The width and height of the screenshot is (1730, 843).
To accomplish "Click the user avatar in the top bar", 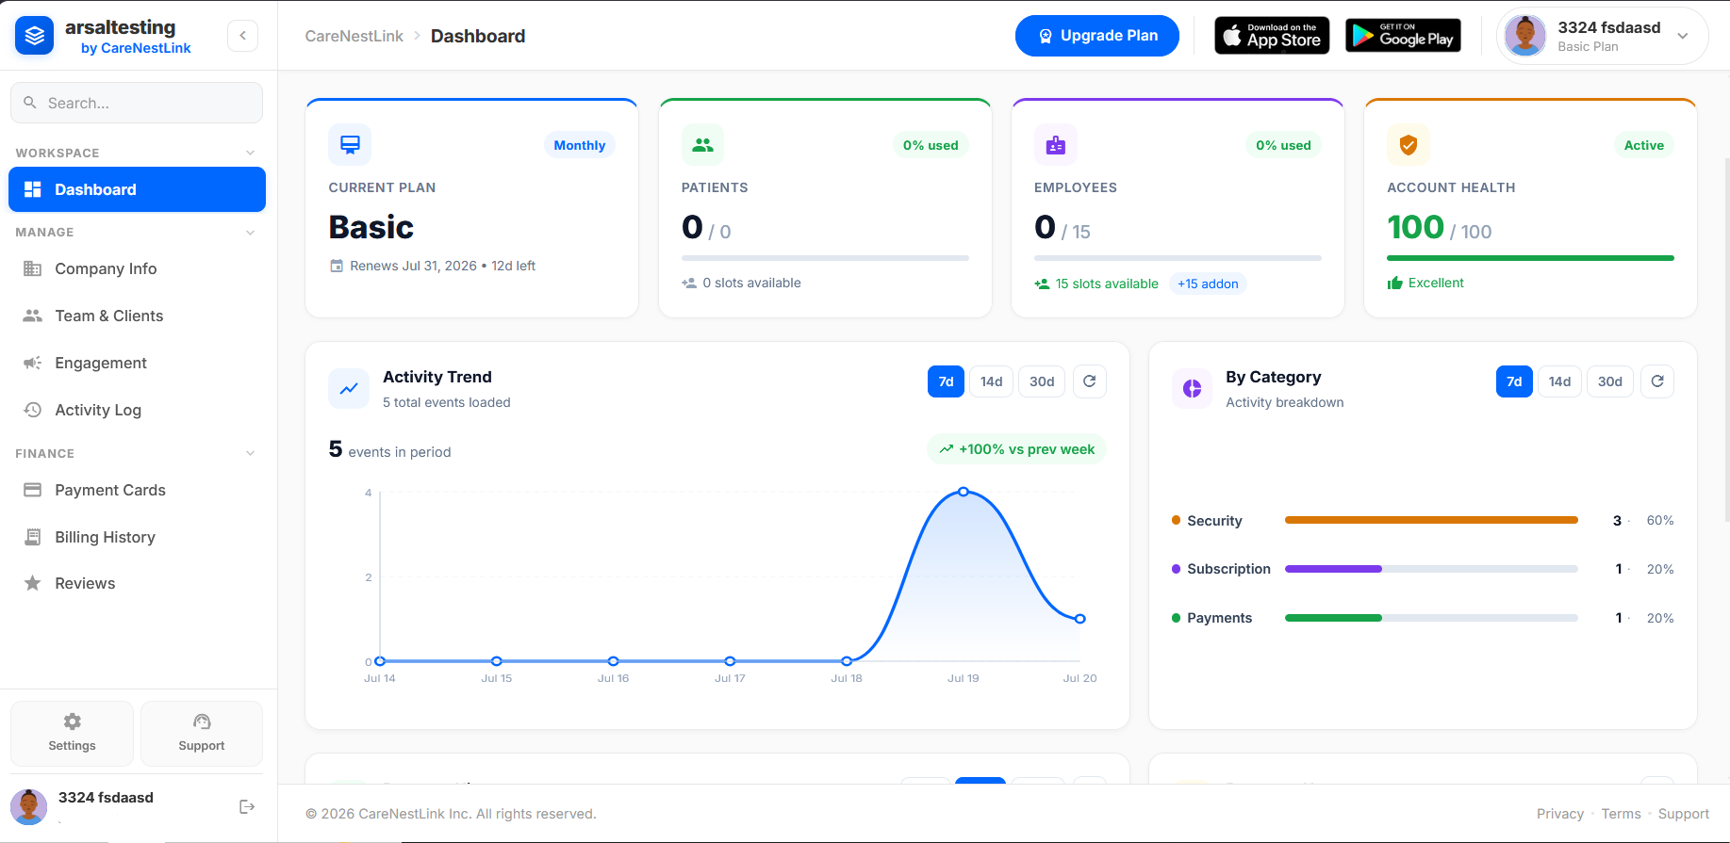I will coord(1525,36).
